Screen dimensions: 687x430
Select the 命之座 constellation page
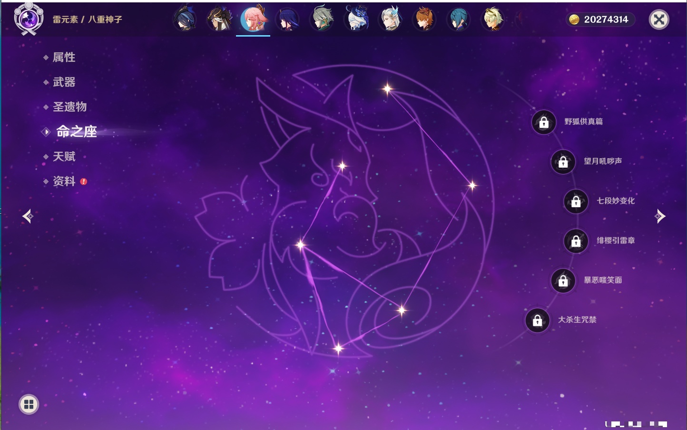pyautogui.click(x=76, y=132)
